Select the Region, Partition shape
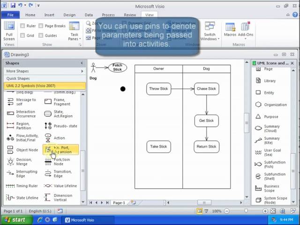300x225 pixels. [x=19, y=126]
